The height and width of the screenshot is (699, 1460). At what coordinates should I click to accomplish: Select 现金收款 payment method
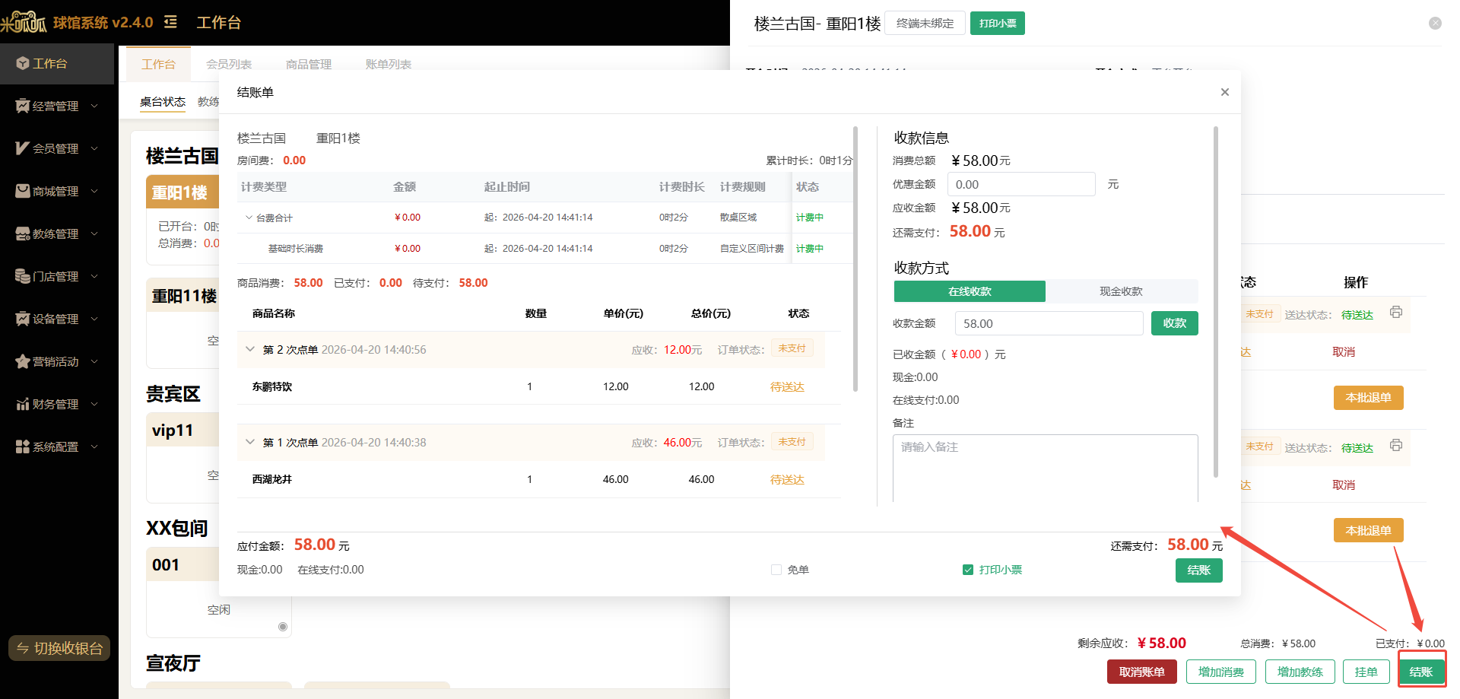point(1121,291)
